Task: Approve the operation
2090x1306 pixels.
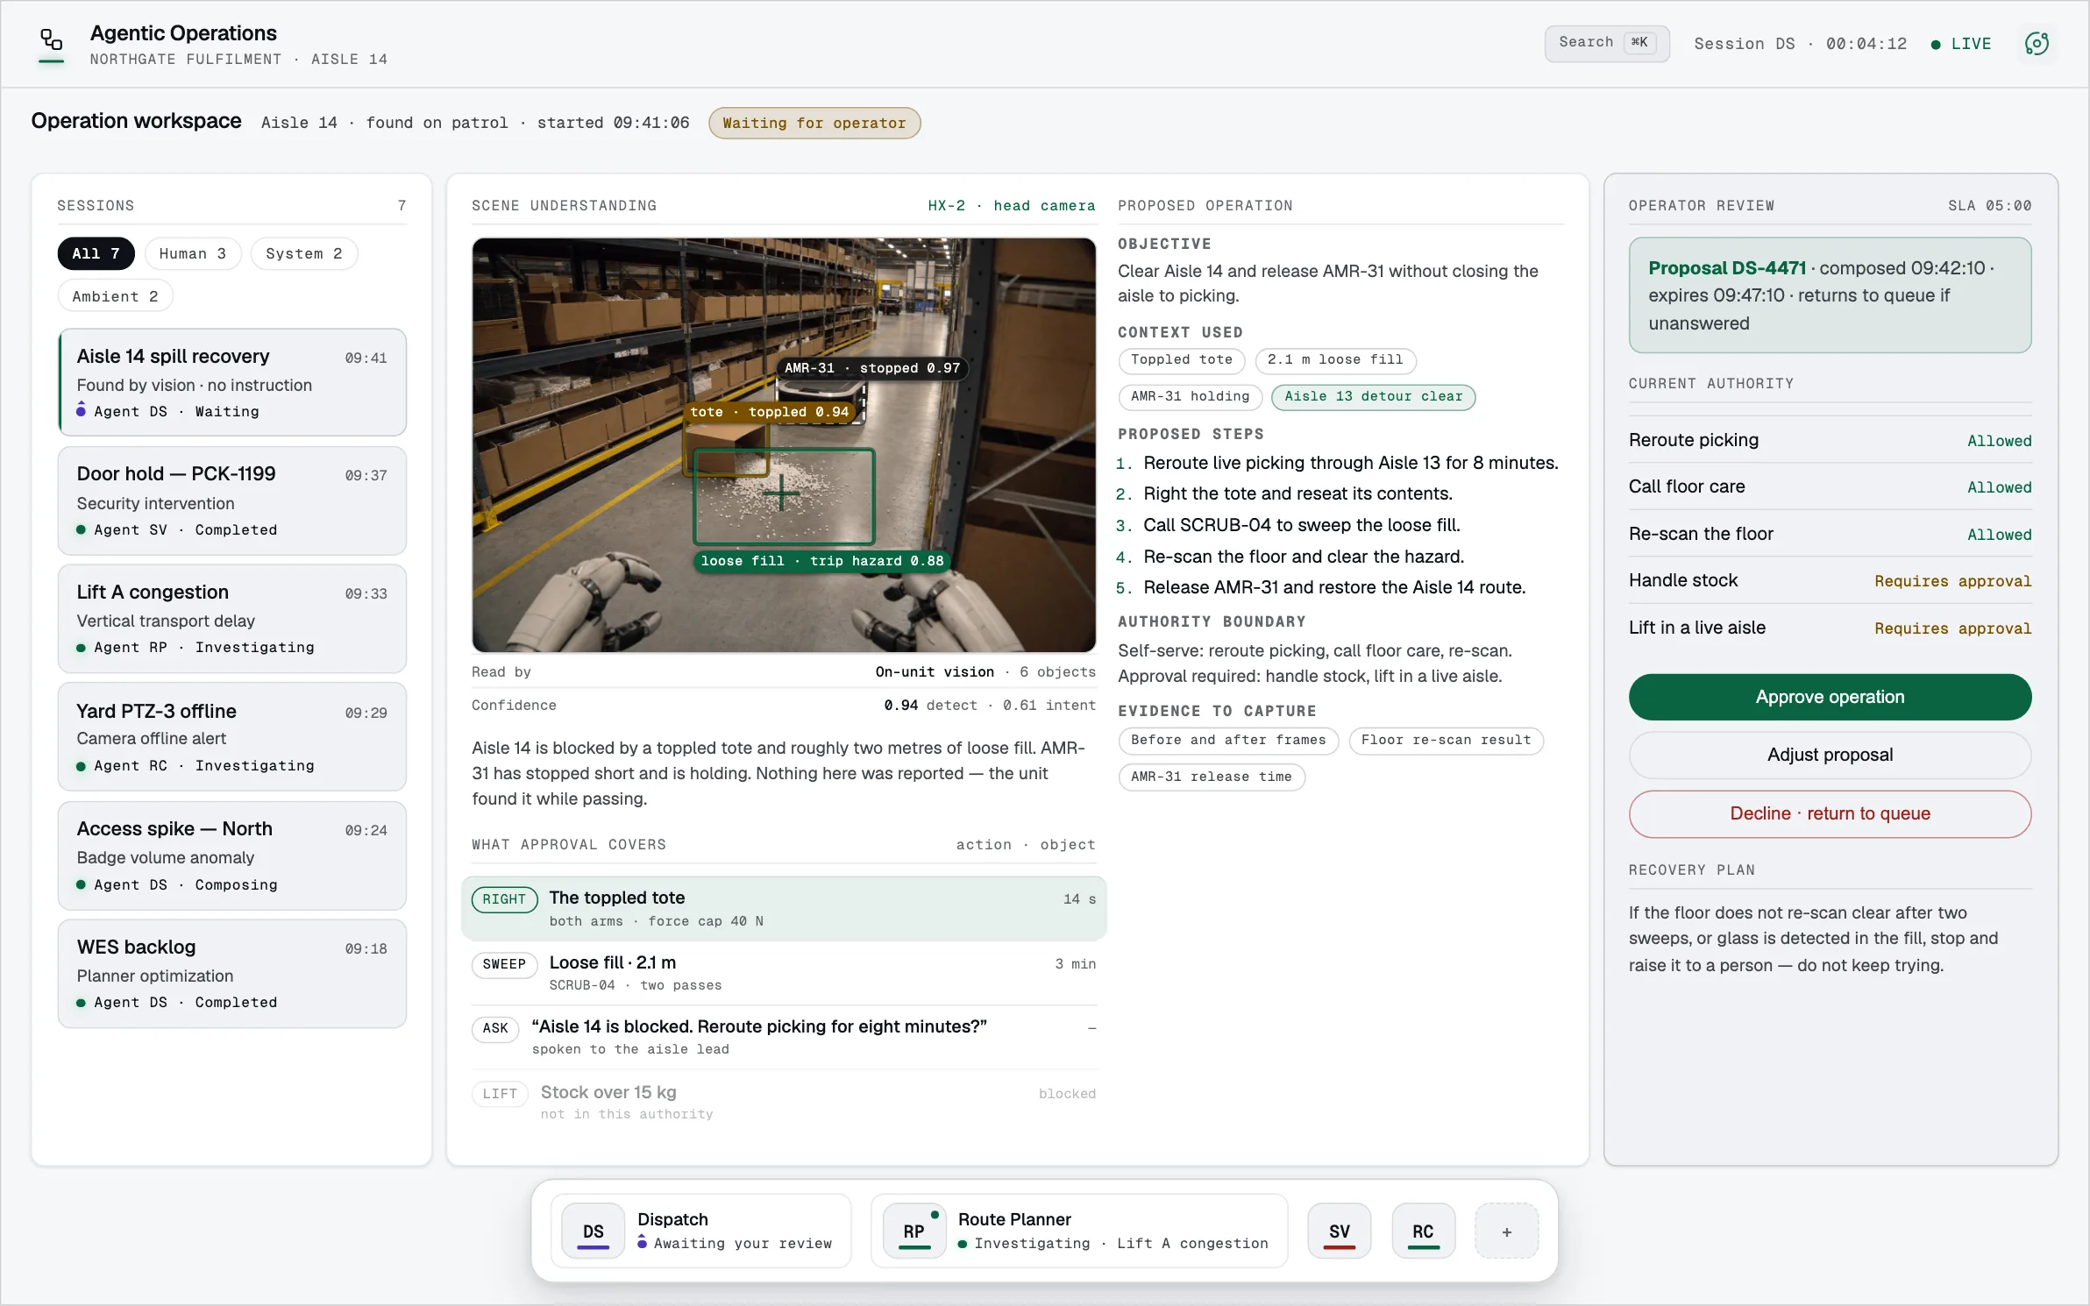Action: [1830, 697]
